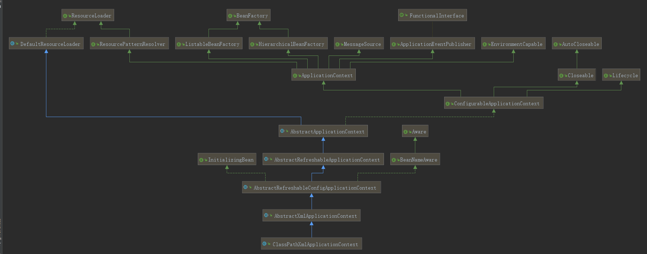
Task: Click the interface icon on ResourceLoader node
Action: (65, 16)
